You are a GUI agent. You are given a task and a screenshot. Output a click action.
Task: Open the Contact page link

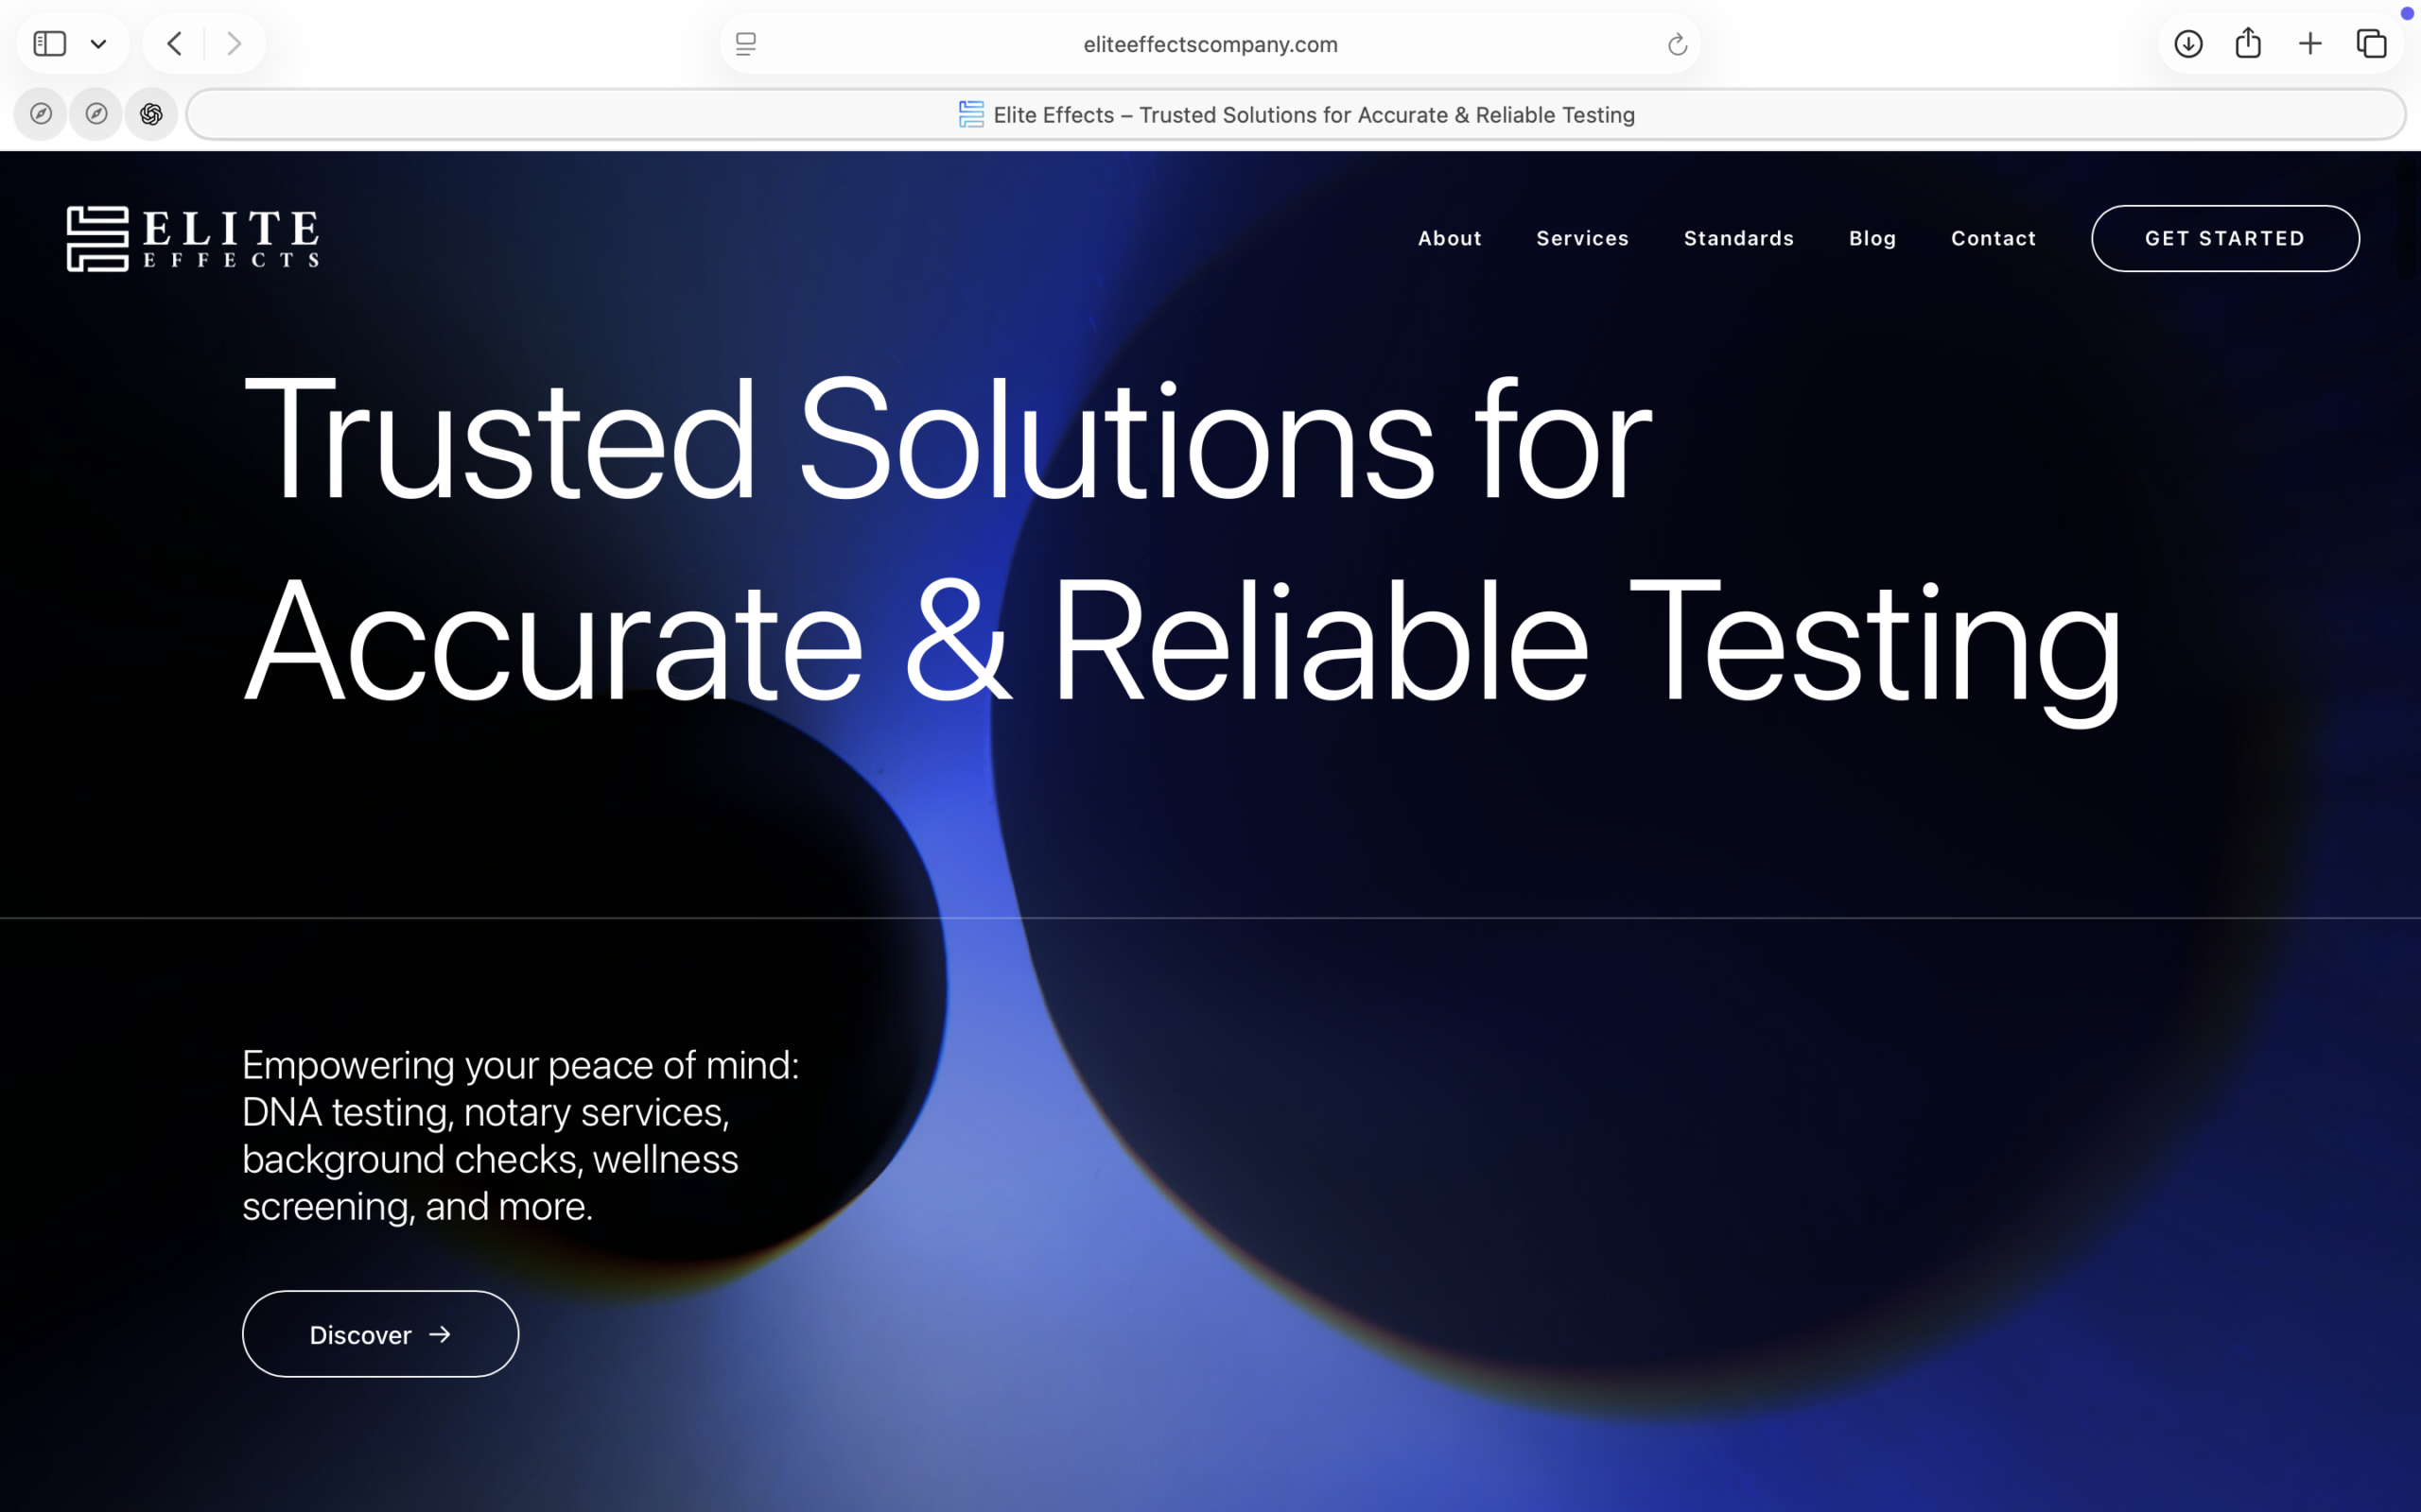[1993, 238]
